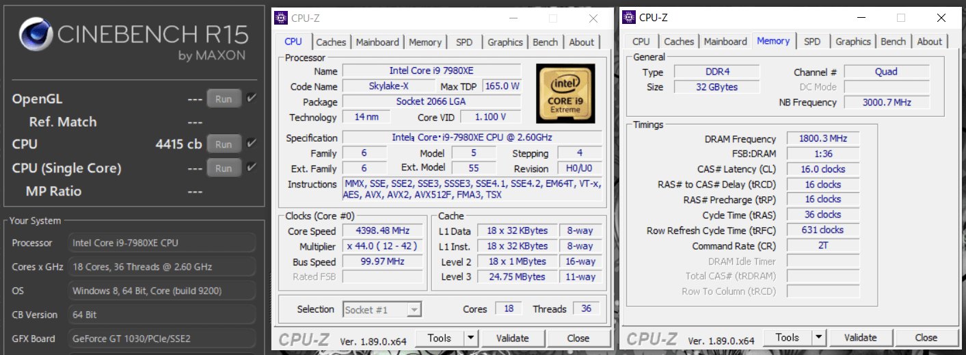Viewport: 966px width, 355px height.
Task: Click the GFX Board info field
Action: click(x=162, y=339)
